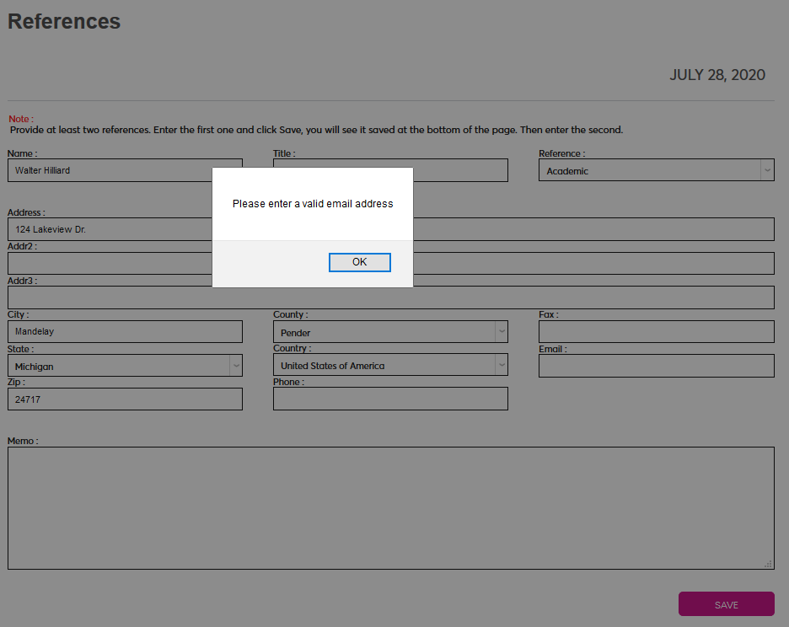Grab the Memo textarea resize handle
Viewport: 789px width, 627px height.
(x=768, y=564)
